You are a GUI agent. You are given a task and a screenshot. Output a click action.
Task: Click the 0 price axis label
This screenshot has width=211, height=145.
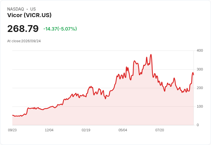pos(198,125)
